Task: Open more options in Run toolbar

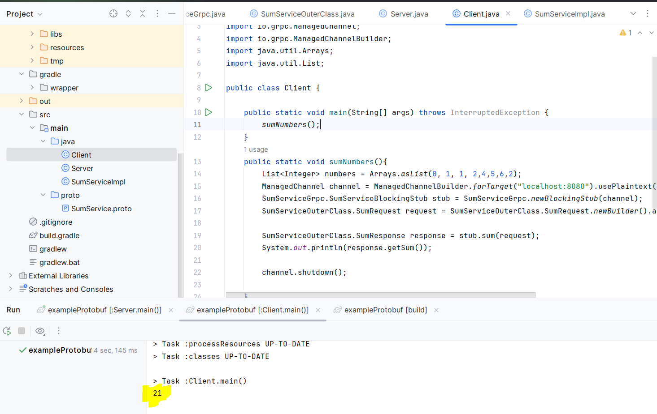Action: 59,331
